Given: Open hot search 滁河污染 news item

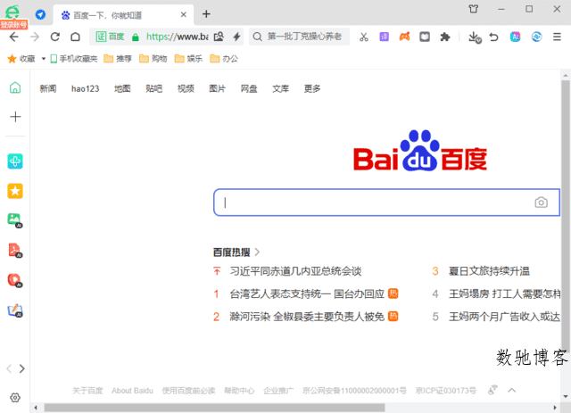Looking at the screenshot, I should pyautogui.click(x=307, y=317).
